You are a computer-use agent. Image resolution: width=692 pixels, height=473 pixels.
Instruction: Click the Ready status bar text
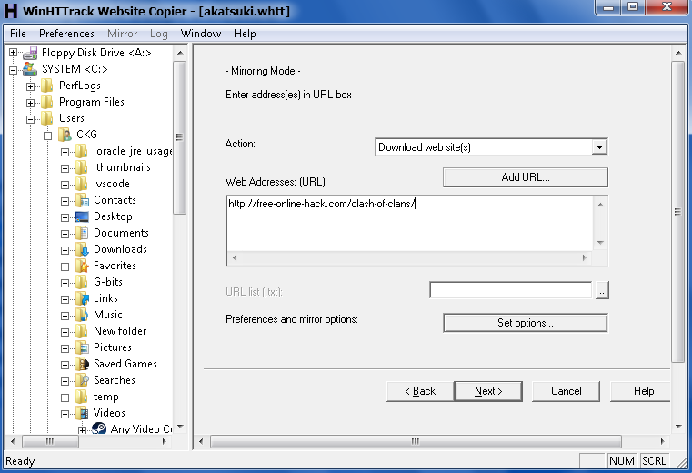click(x=20, y=461)
